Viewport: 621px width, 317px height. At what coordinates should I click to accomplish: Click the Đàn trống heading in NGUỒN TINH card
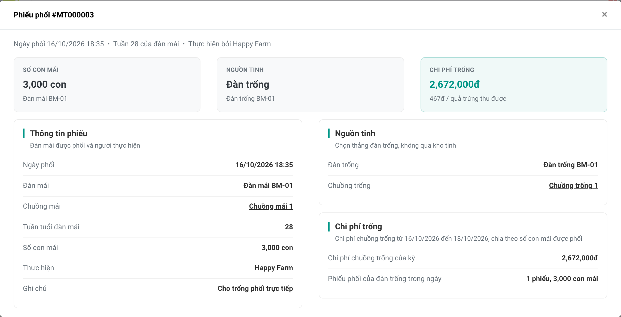248,84
